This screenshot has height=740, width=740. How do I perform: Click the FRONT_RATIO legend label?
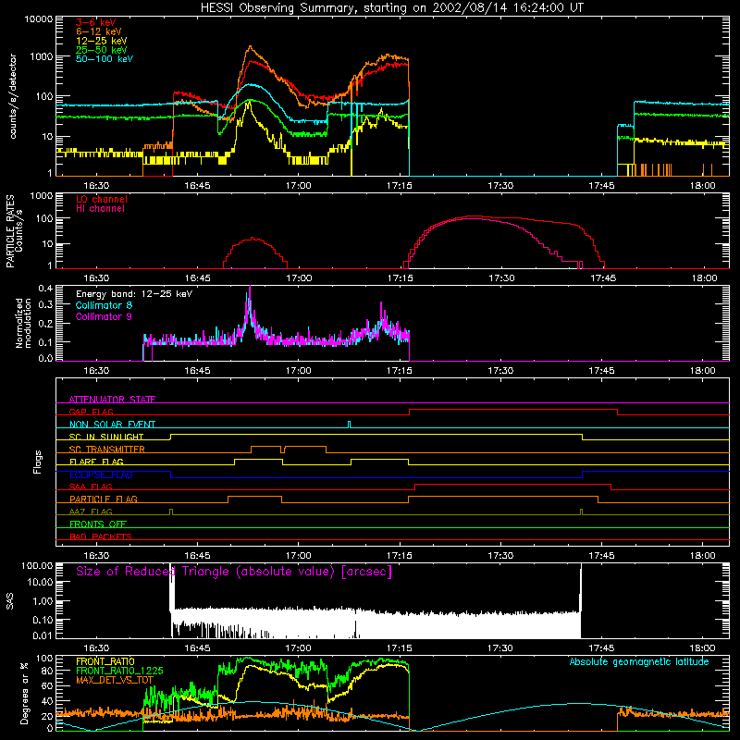pyautogui.click(x=105, y=661)
